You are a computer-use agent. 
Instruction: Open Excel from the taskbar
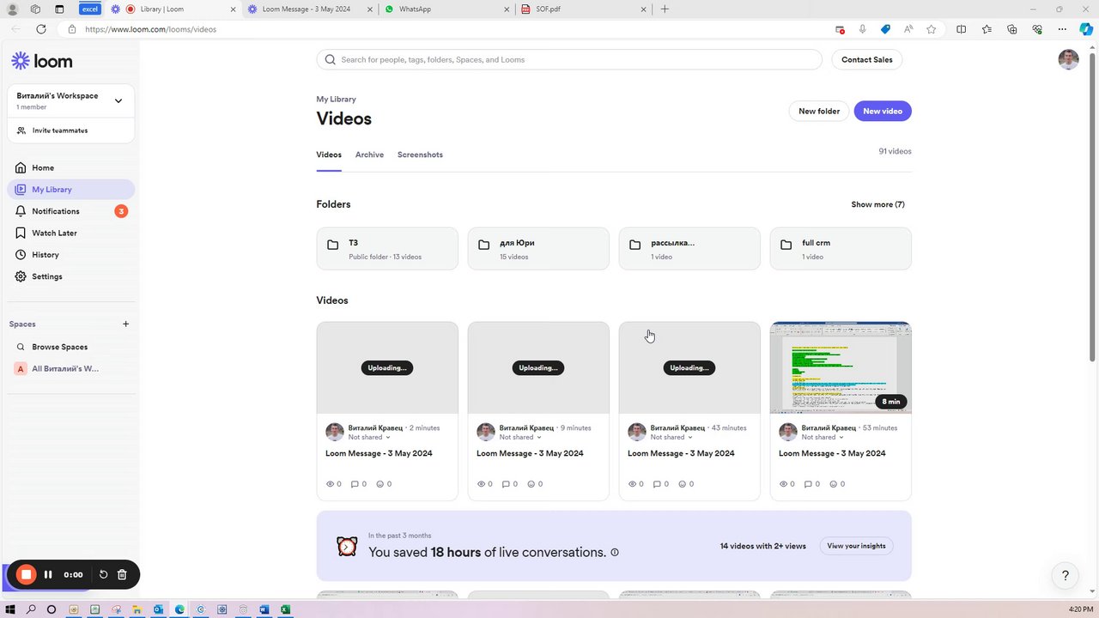(285, 609)
